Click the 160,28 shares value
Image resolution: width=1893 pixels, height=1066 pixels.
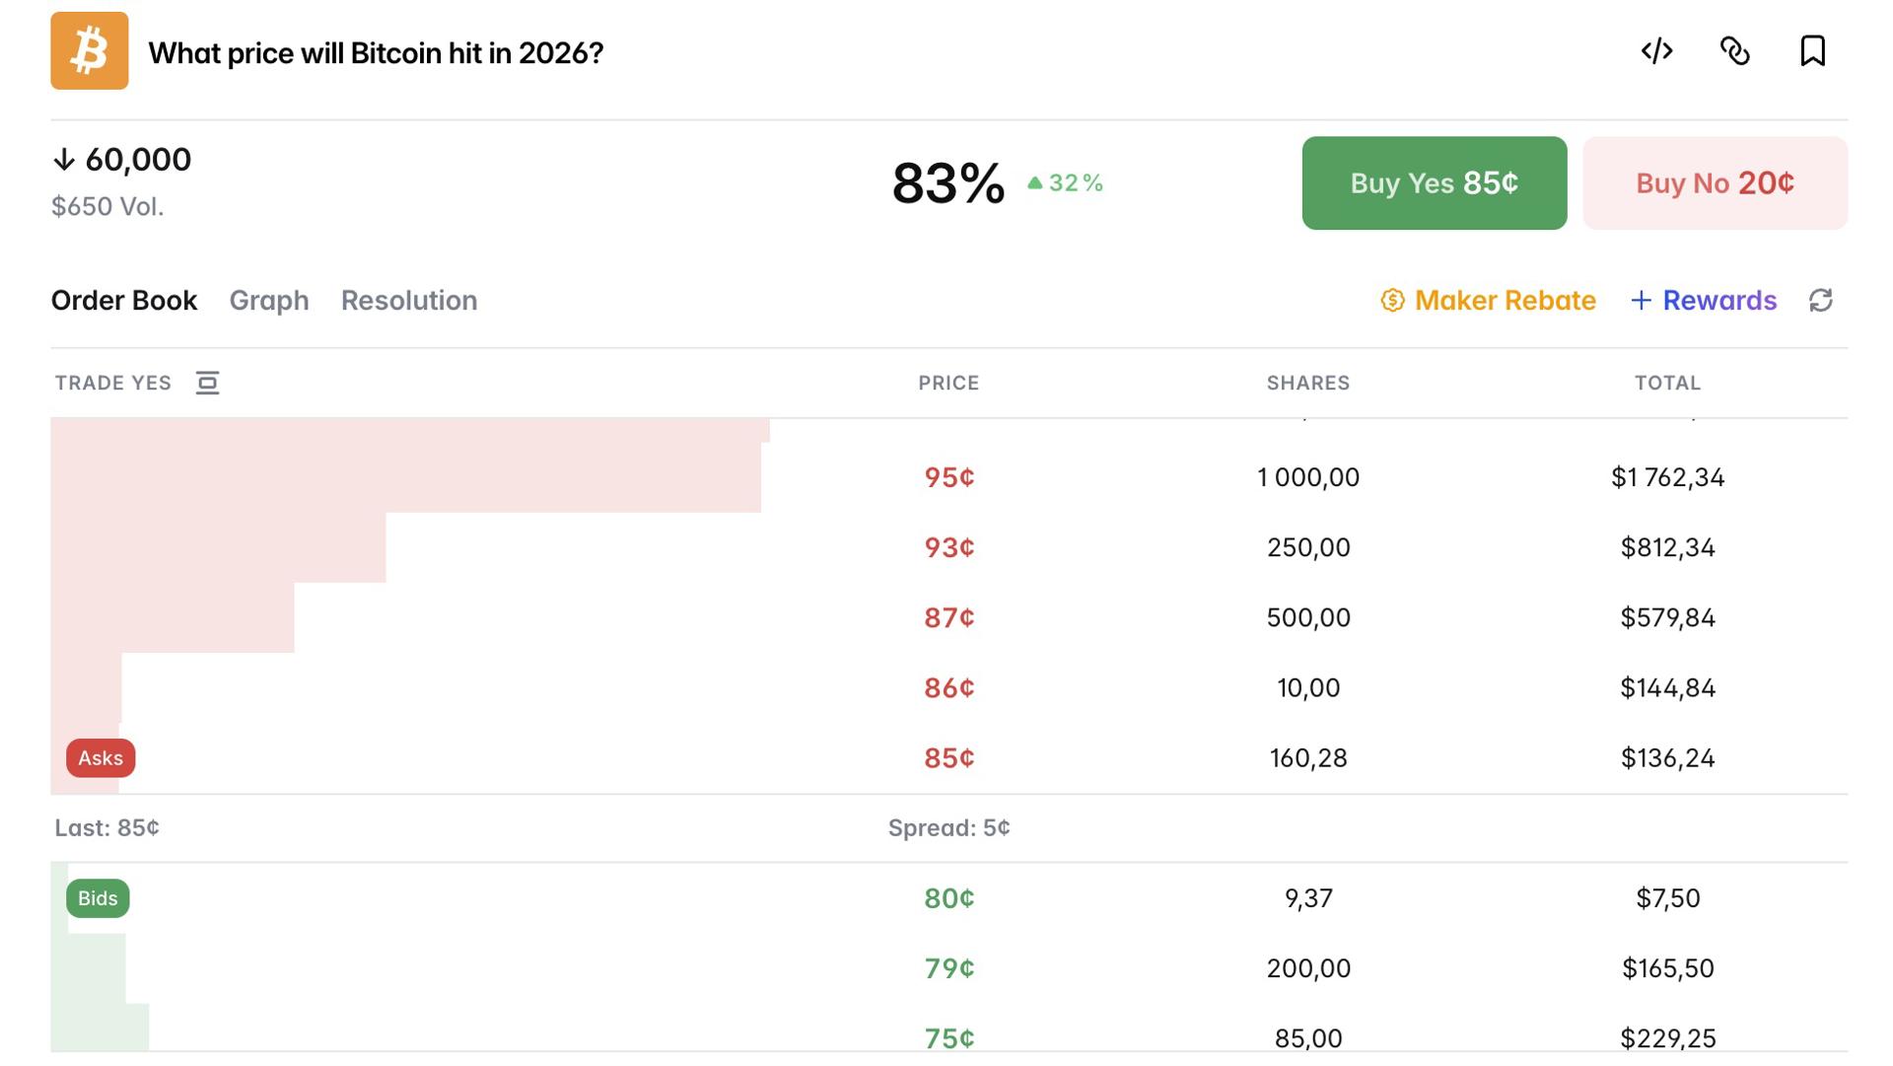(x=1308, y=758)
